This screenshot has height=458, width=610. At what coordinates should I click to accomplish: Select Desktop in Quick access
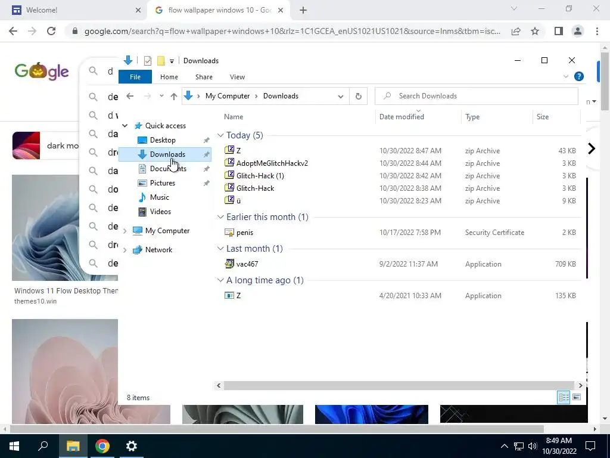click(x=163, y=140)
